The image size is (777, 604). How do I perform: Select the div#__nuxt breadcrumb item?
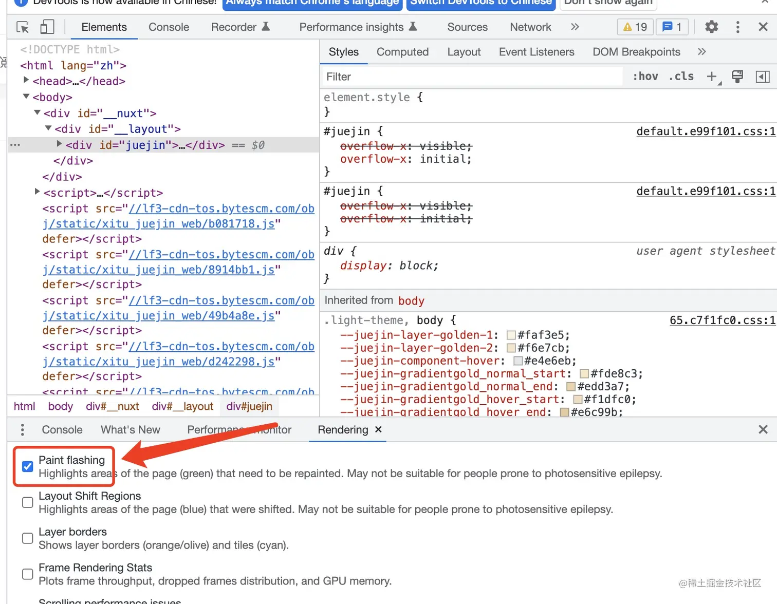[x=113, y=406]
